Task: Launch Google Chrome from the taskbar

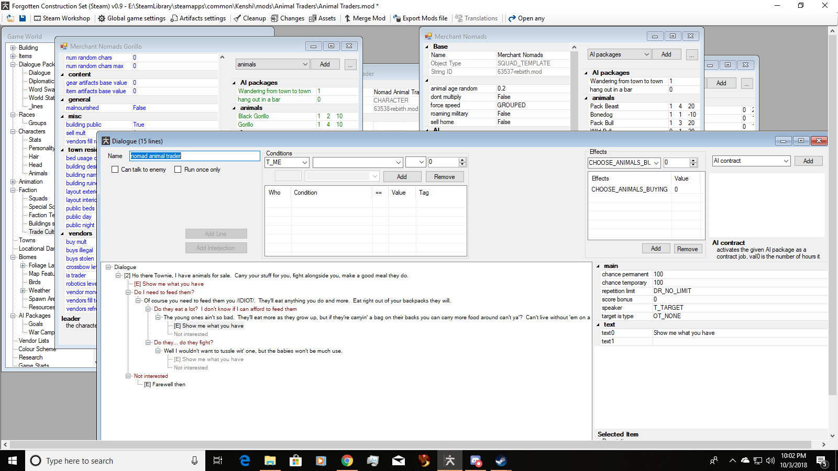Action: 347,461
